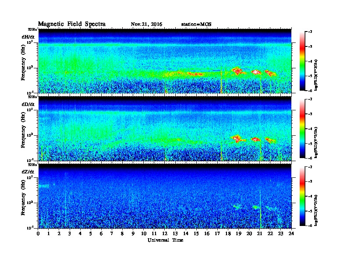Screen dimensions: 347x268
Task: Click the dZ/dt panel color scale bar
Action: click(x=302, y=196)
